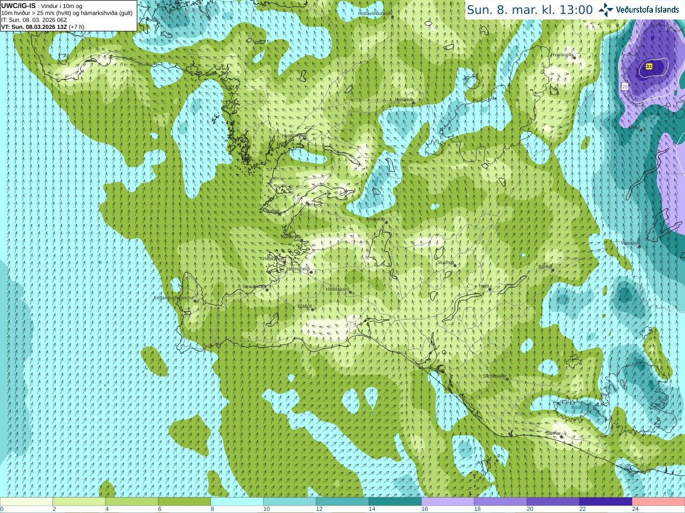Click the legend value 24
The height and width of the screenshot is (513, 685).
click(x=636, y=509)
